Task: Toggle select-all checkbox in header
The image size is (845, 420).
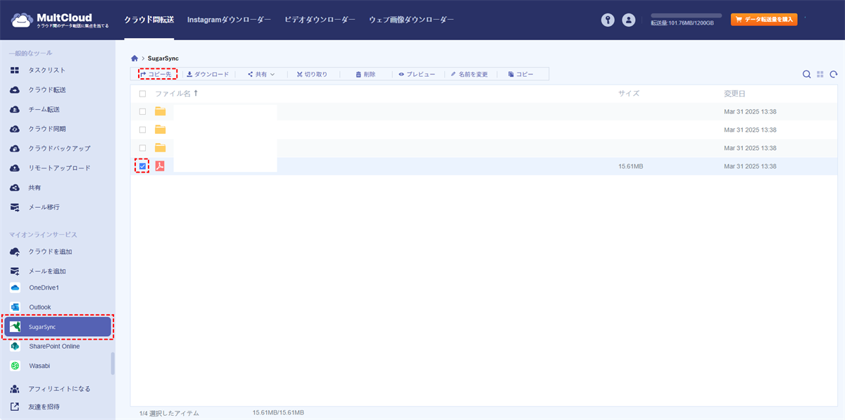Action: coord(143,94)
